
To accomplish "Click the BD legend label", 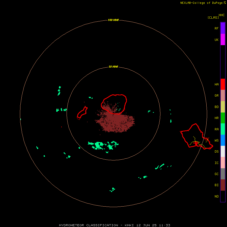I will click(216, 107).
